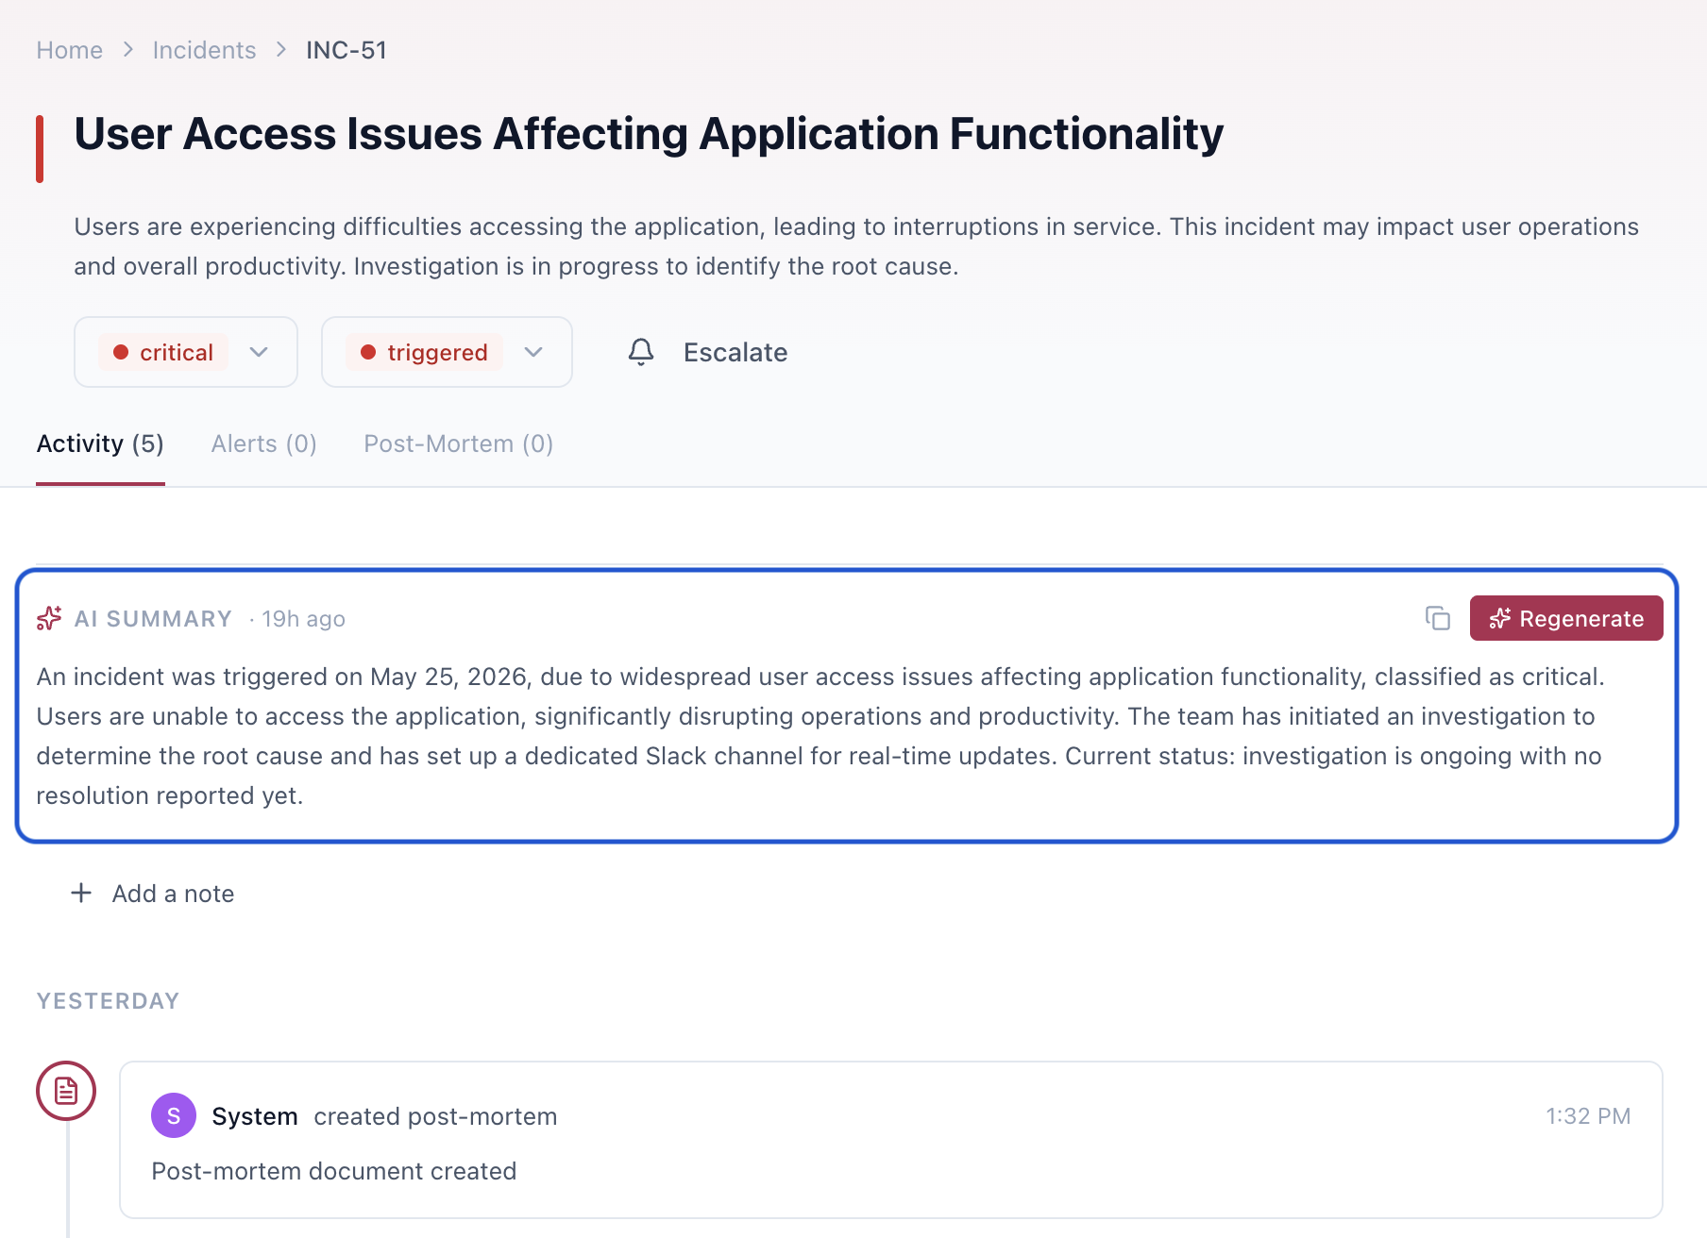Click the System author name
The width and height of the screenshot is (1707, 1238).
(x=255, y=1116)
